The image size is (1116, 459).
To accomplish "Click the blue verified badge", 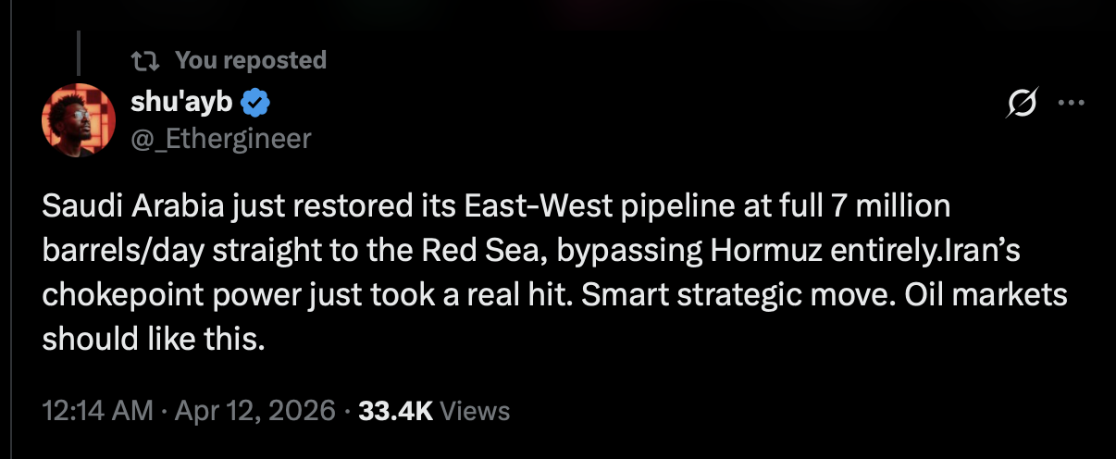I will coord(255,104).
